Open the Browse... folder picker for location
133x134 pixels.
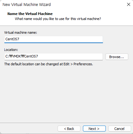point(117,57)
